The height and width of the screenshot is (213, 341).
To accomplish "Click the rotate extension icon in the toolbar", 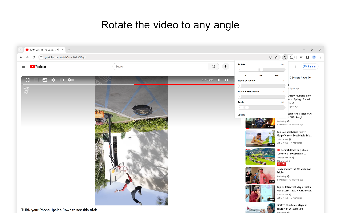I will [285, 57].
